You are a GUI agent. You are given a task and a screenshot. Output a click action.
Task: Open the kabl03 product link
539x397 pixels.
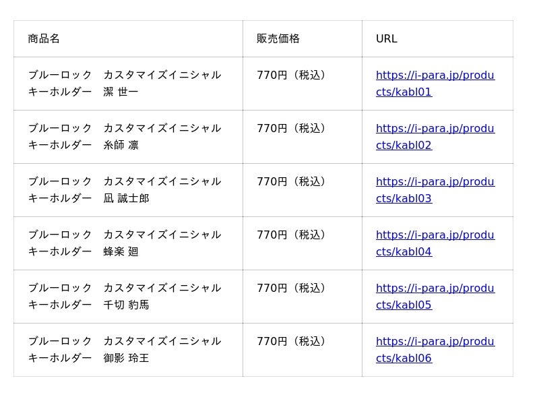tap(435, 190)
